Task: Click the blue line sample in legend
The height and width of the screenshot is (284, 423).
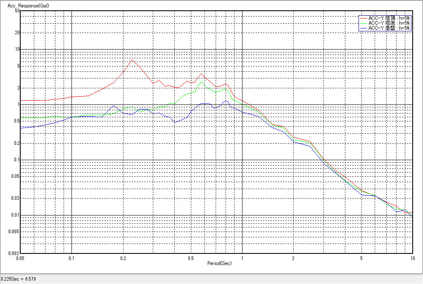Action: click(x=363, y=28)
